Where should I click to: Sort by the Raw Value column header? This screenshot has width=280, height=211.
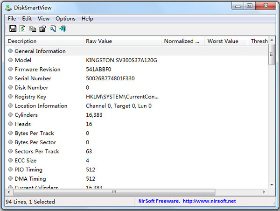[122, 41]
